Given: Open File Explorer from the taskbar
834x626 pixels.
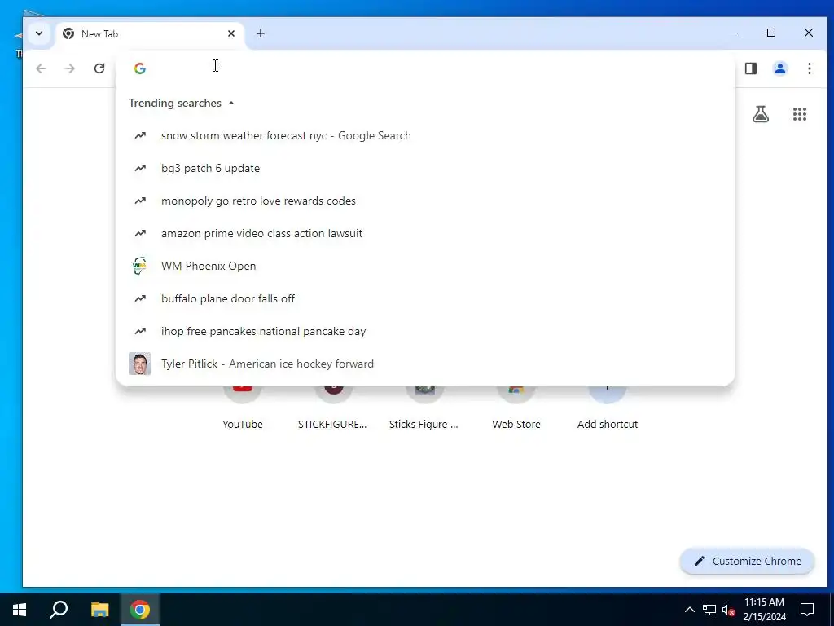Looking at the screenshot, I should (x=99, y=610).
